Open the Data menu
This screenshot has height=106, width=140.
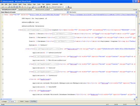click(x=34, y=4)
